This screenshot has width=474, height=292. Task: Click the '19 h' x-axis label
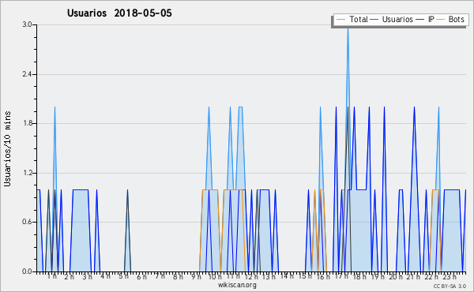point(378,277)
